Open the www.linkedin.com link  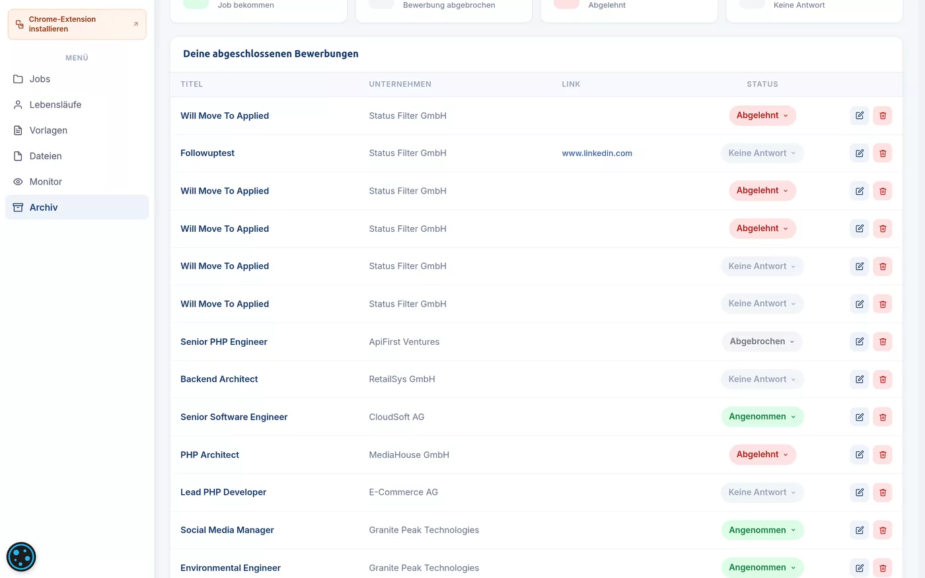click(x=597, y=153)
